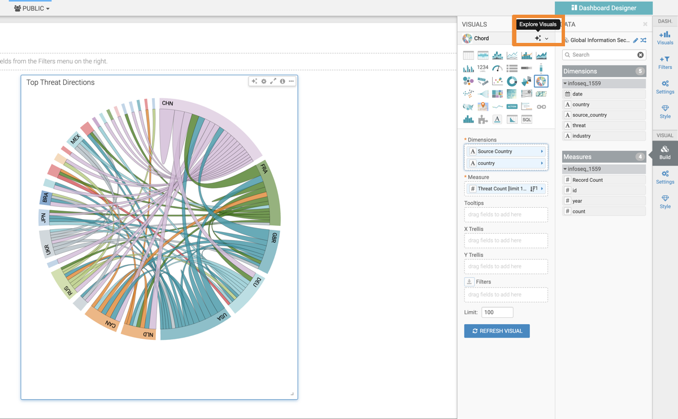The width and height of the screenshot is (678, 419).
Task: Click the Limit input field
Action: click(497, 312)
